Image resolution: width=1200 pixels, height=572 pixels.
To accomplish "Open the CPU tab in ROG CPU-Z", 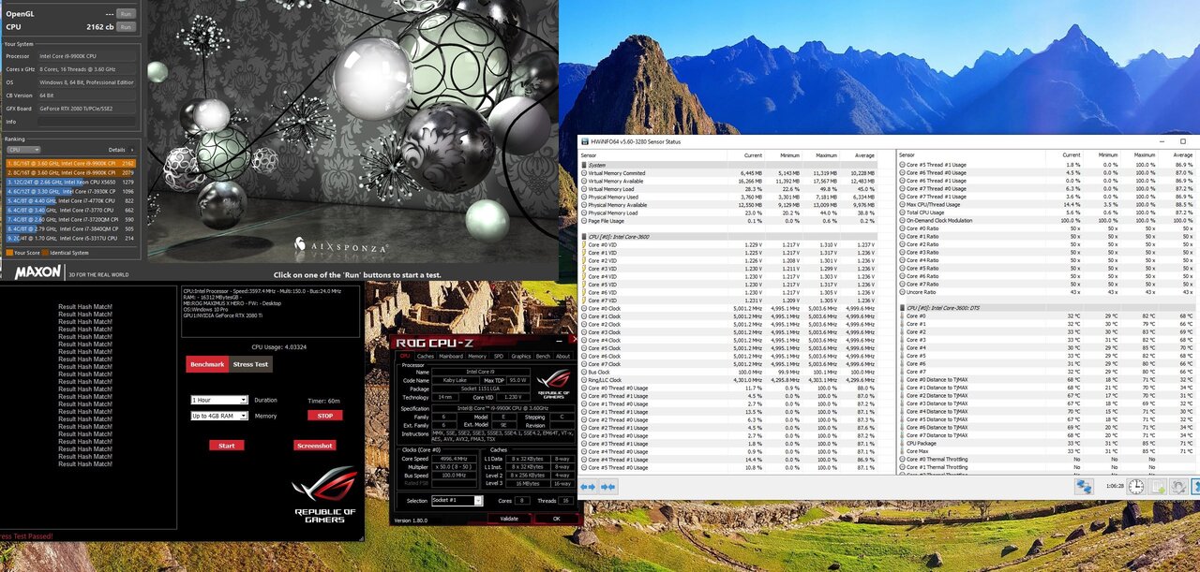I will click(x=405, y=356).
